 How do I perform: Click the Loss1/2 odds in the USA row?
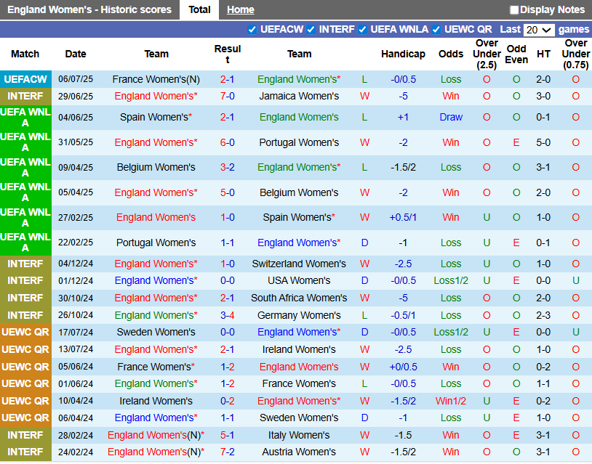pyautogui.click(x=451, y=281)
